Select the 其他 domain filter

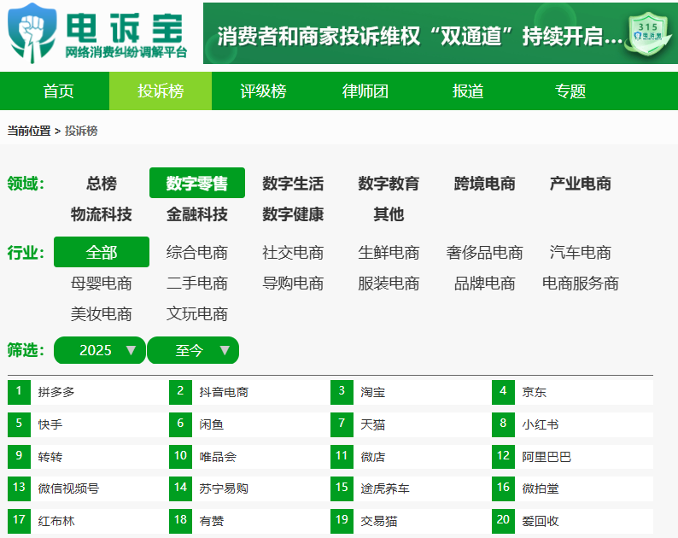click(x=389, y=213)
